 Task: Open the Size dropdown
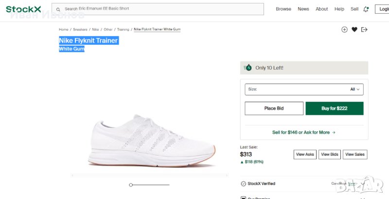304,90
